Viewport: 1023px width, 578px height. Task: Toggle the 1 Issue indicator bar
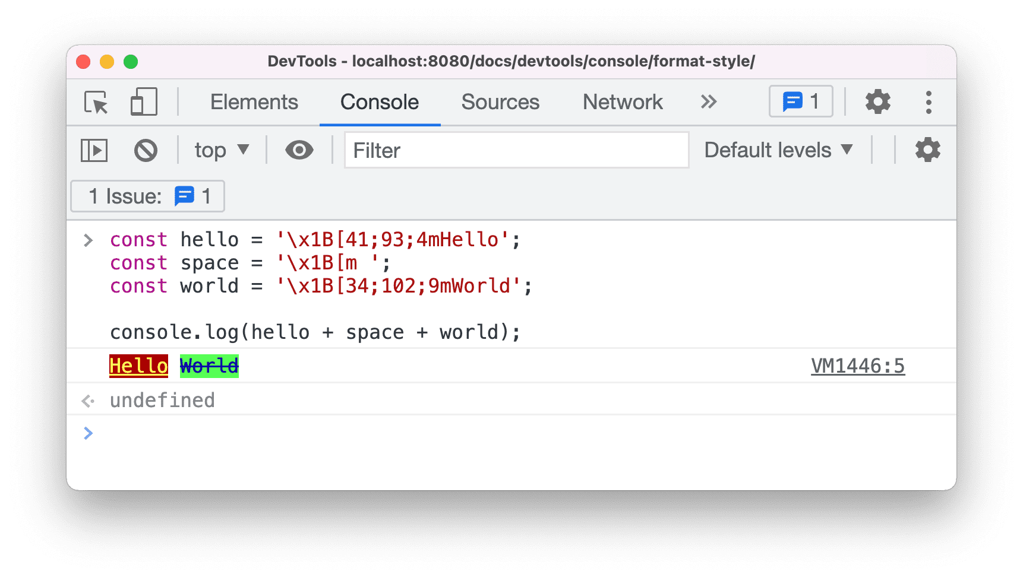(147, 196)
